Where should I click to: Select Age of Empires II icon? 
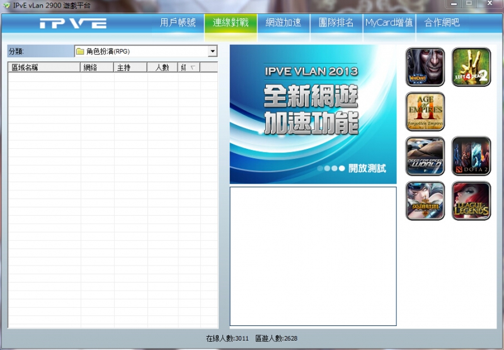[x=425, y=112]
